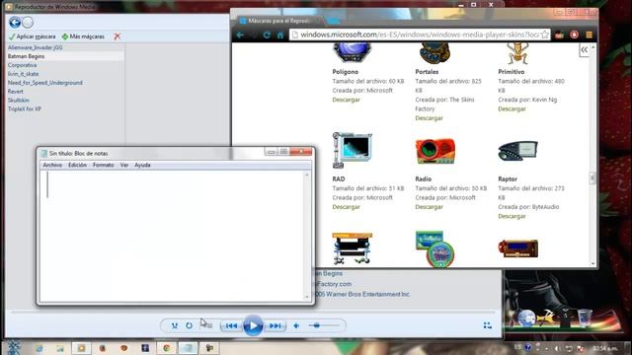Click Internet Explorer taskbar icon
Image resolution: width=632 pixels, height=355 pixels.
tap(39, 348)
